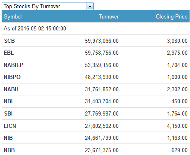Click the Top Stocks By Turnover combo box
The image size is (190, 155).
pos(48,6)
